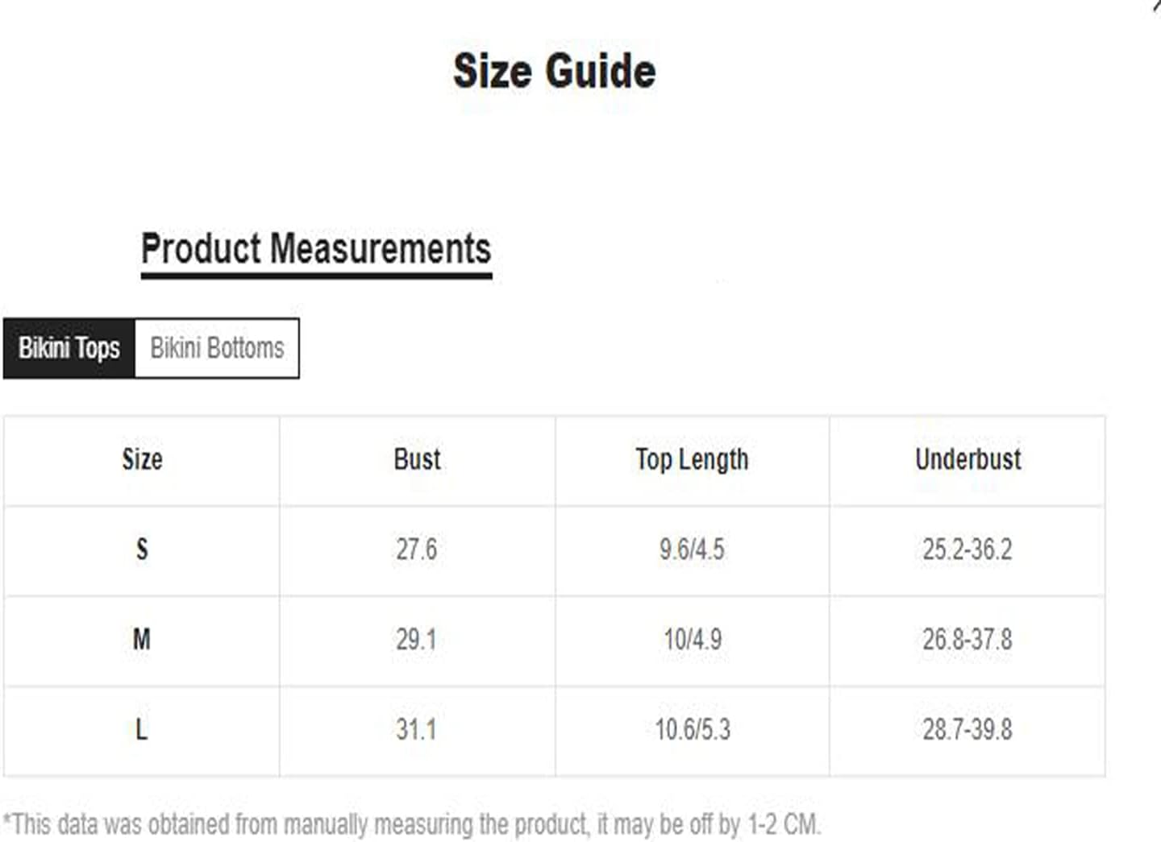This screenshot has height=842, width=1161.
Task: Click the manual measurement disclaimer note
Action: (x=412, y=825)
